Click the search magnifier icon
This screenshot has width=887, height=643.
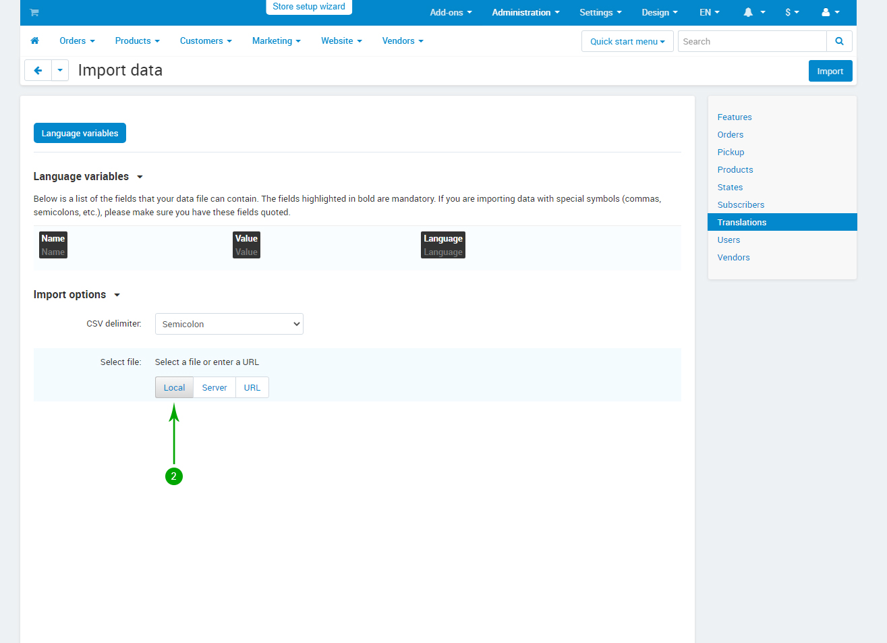pos(839,41)
